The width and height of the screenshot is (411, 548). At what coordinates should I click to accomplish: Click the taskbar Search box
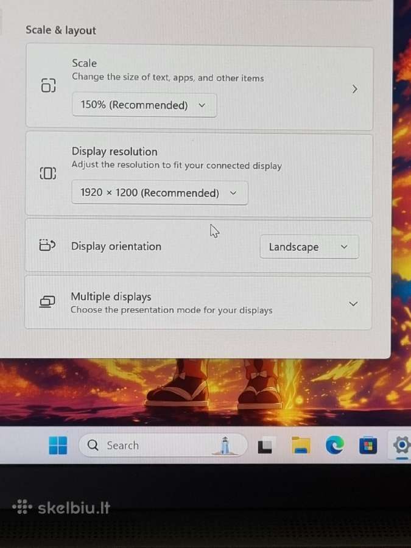pyautogui.click(x=163, y=445)
